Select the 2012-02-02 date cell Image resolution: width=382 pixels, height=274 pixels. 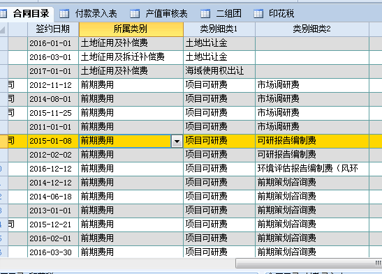(x=53, y=155)
